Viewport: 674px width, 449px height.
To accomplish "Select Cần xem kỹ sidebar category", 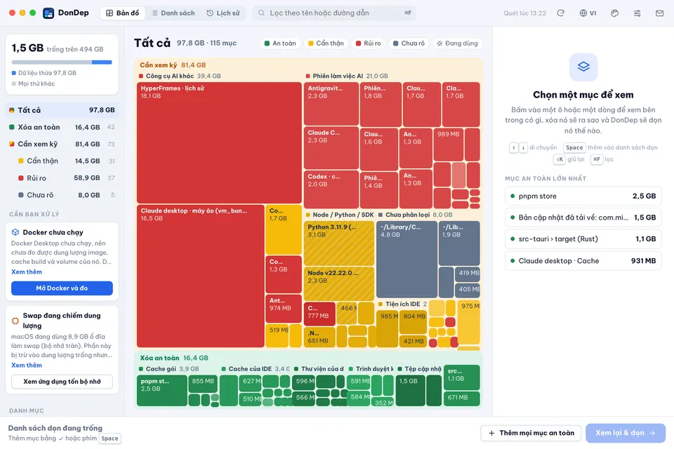I will pyautogui.click(x=62, y=144).
